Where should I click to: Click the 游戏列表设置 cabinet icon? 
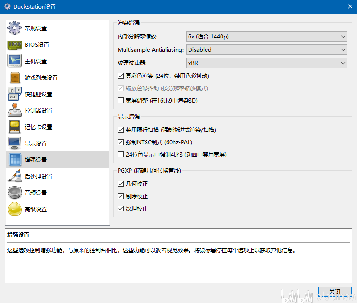(x=15, y=78)
